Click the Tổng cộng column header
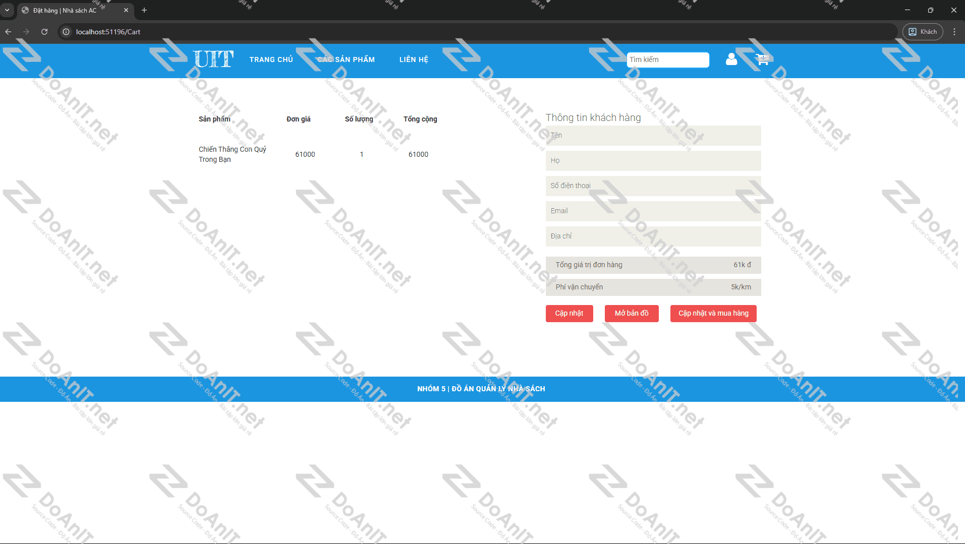The image size is (965, 544). click(420, 119)
